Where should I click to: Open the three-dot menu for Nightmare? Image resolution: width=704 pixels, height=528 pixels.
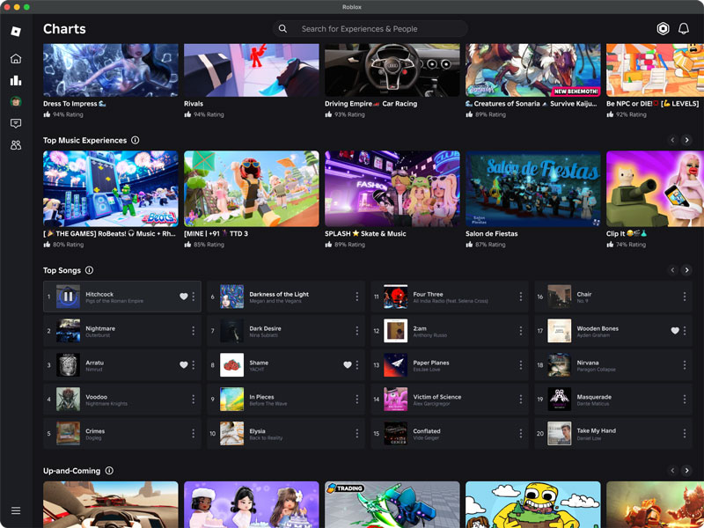194,330
